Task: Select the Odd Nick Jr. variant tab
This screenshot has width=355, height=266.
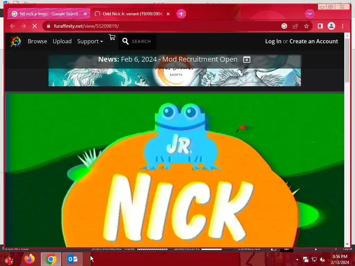Action: pos(132,14)
